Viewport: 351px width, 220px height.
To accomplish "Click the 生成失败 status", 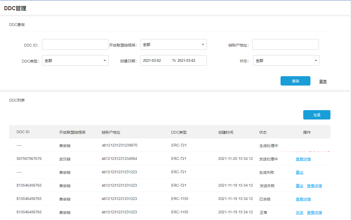I will pyautogui.click(x=267, y=172).
